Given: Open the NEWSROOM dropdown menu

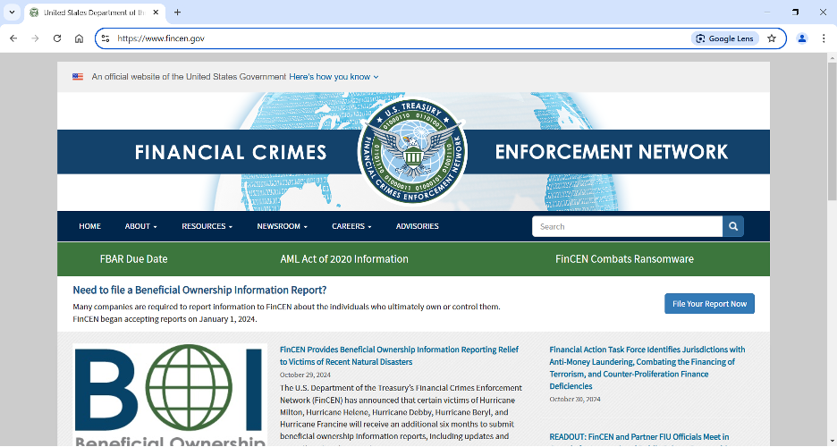Looking at the screenshot, I should pos(283,226).
